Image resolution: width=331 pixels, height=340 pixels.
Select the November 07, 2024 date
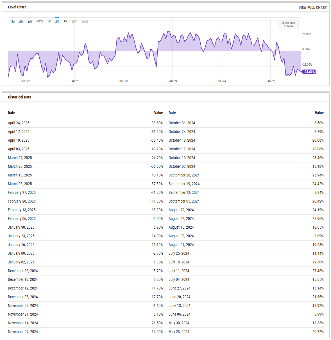[23, 332]
